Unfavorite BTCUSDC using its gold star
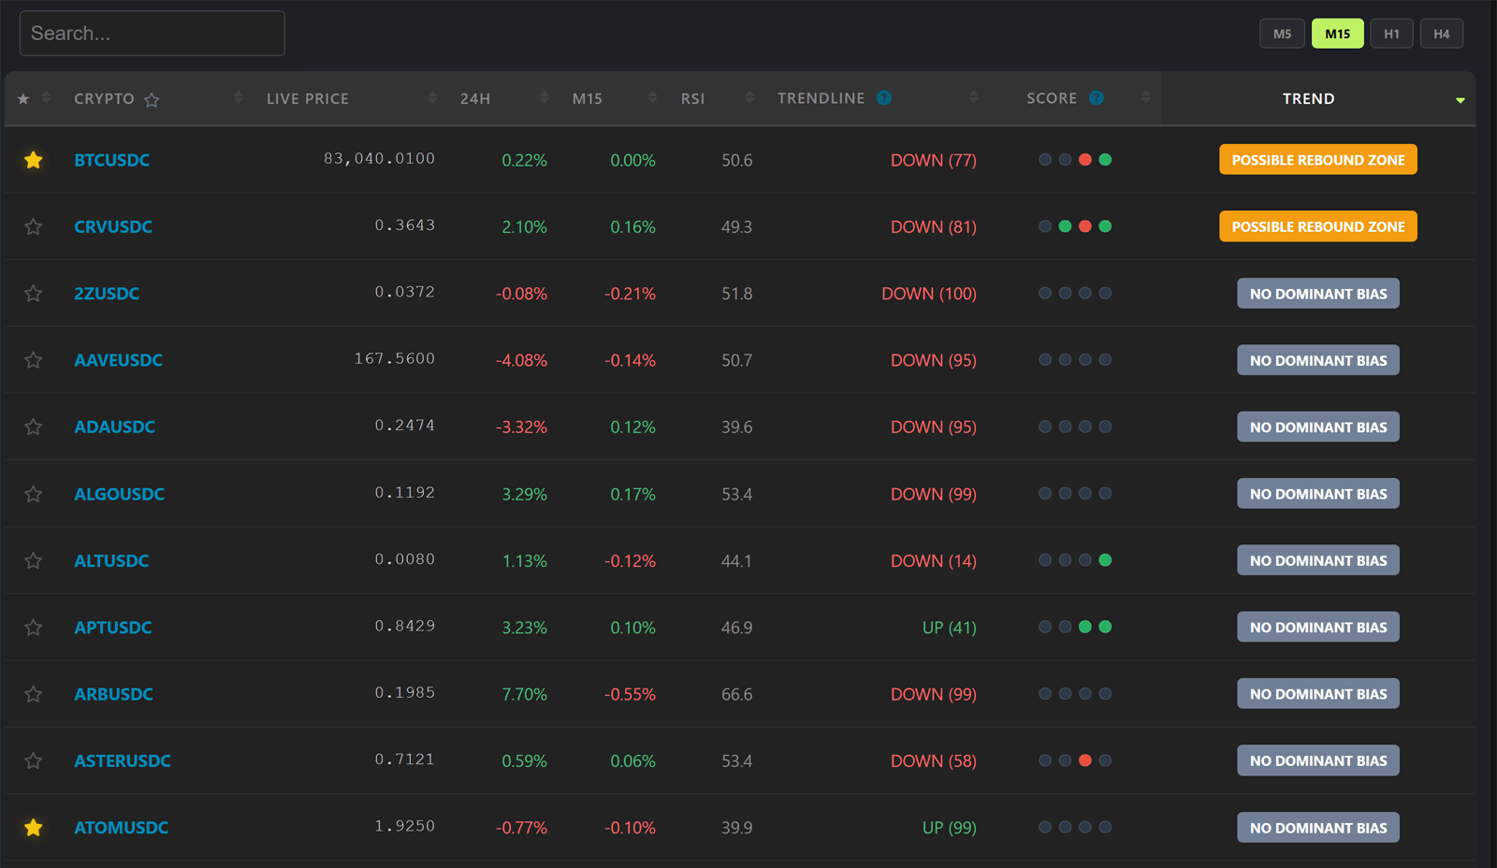1497x868 pixels. [34, 160]
